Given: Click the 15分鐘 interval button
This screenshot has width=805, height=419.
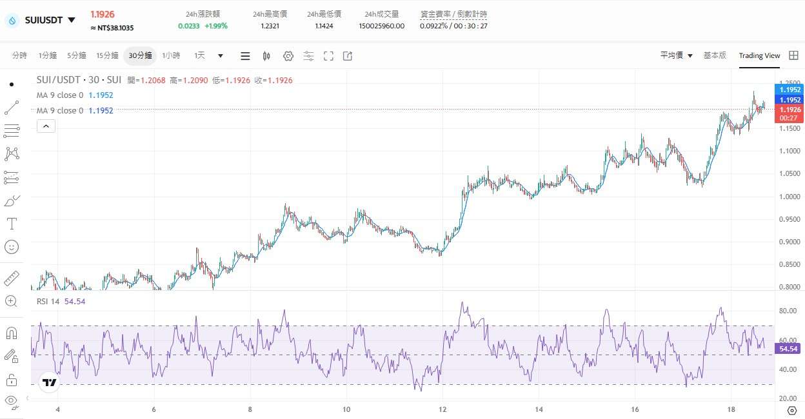Looking at the screenshot, I should pyautogui.click(x=107, y=55).
